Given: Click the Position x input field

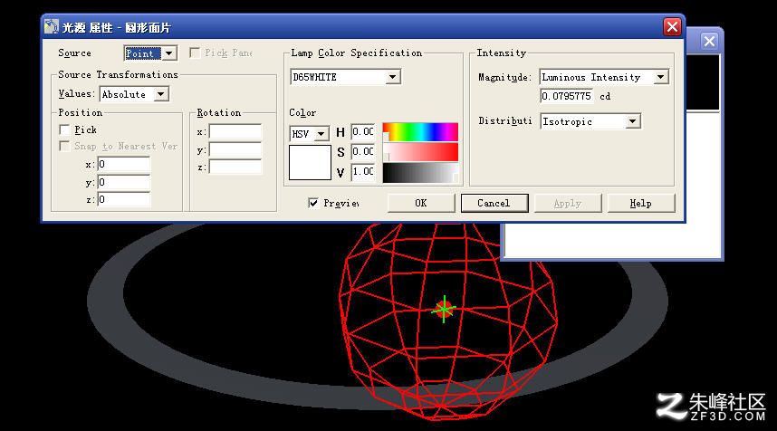Looking at the screenshot, I should coord(123,164).
